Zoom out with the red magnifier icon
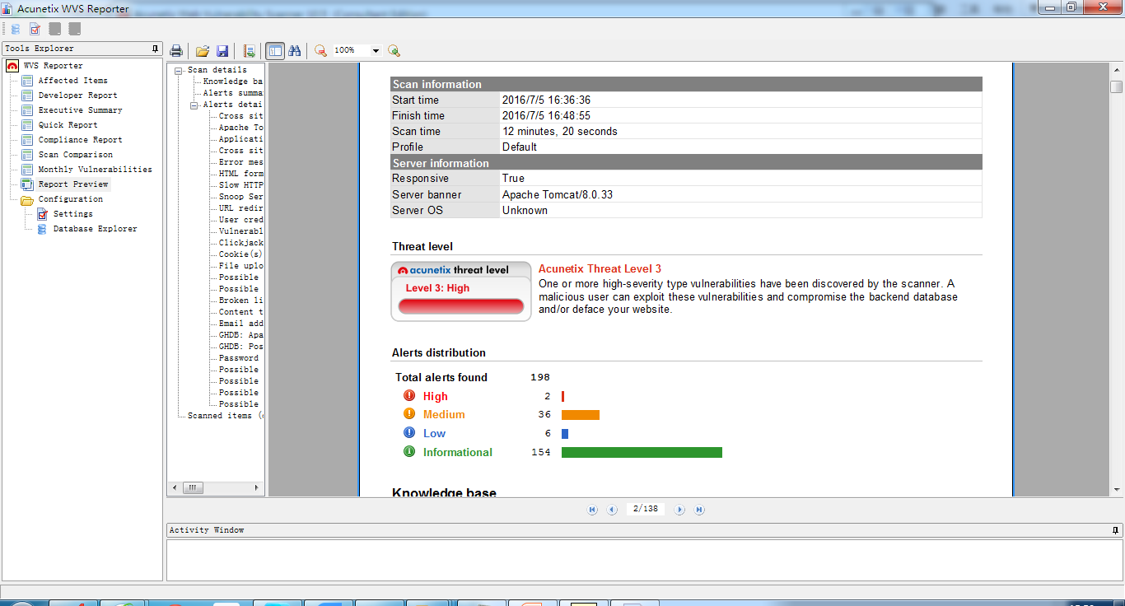This screenshot has height=606, width=1125. [x=320, y=50]
